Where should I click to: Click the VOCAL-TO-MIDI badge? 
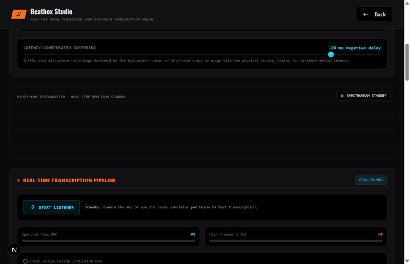(371, 180)
